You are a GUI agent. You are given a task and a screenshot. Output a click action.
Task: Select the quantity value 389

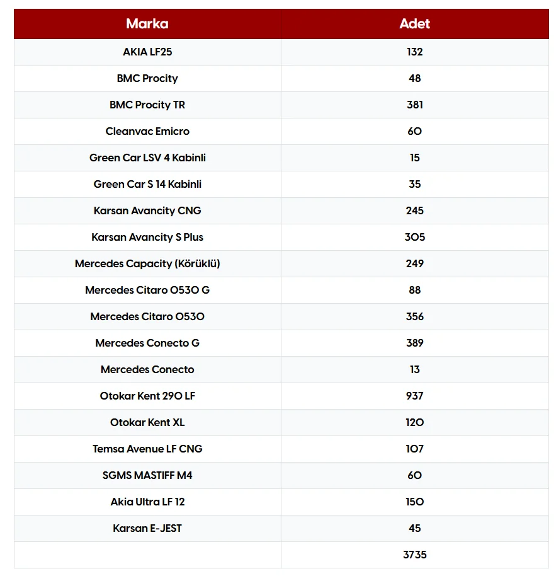click(414, 343)
